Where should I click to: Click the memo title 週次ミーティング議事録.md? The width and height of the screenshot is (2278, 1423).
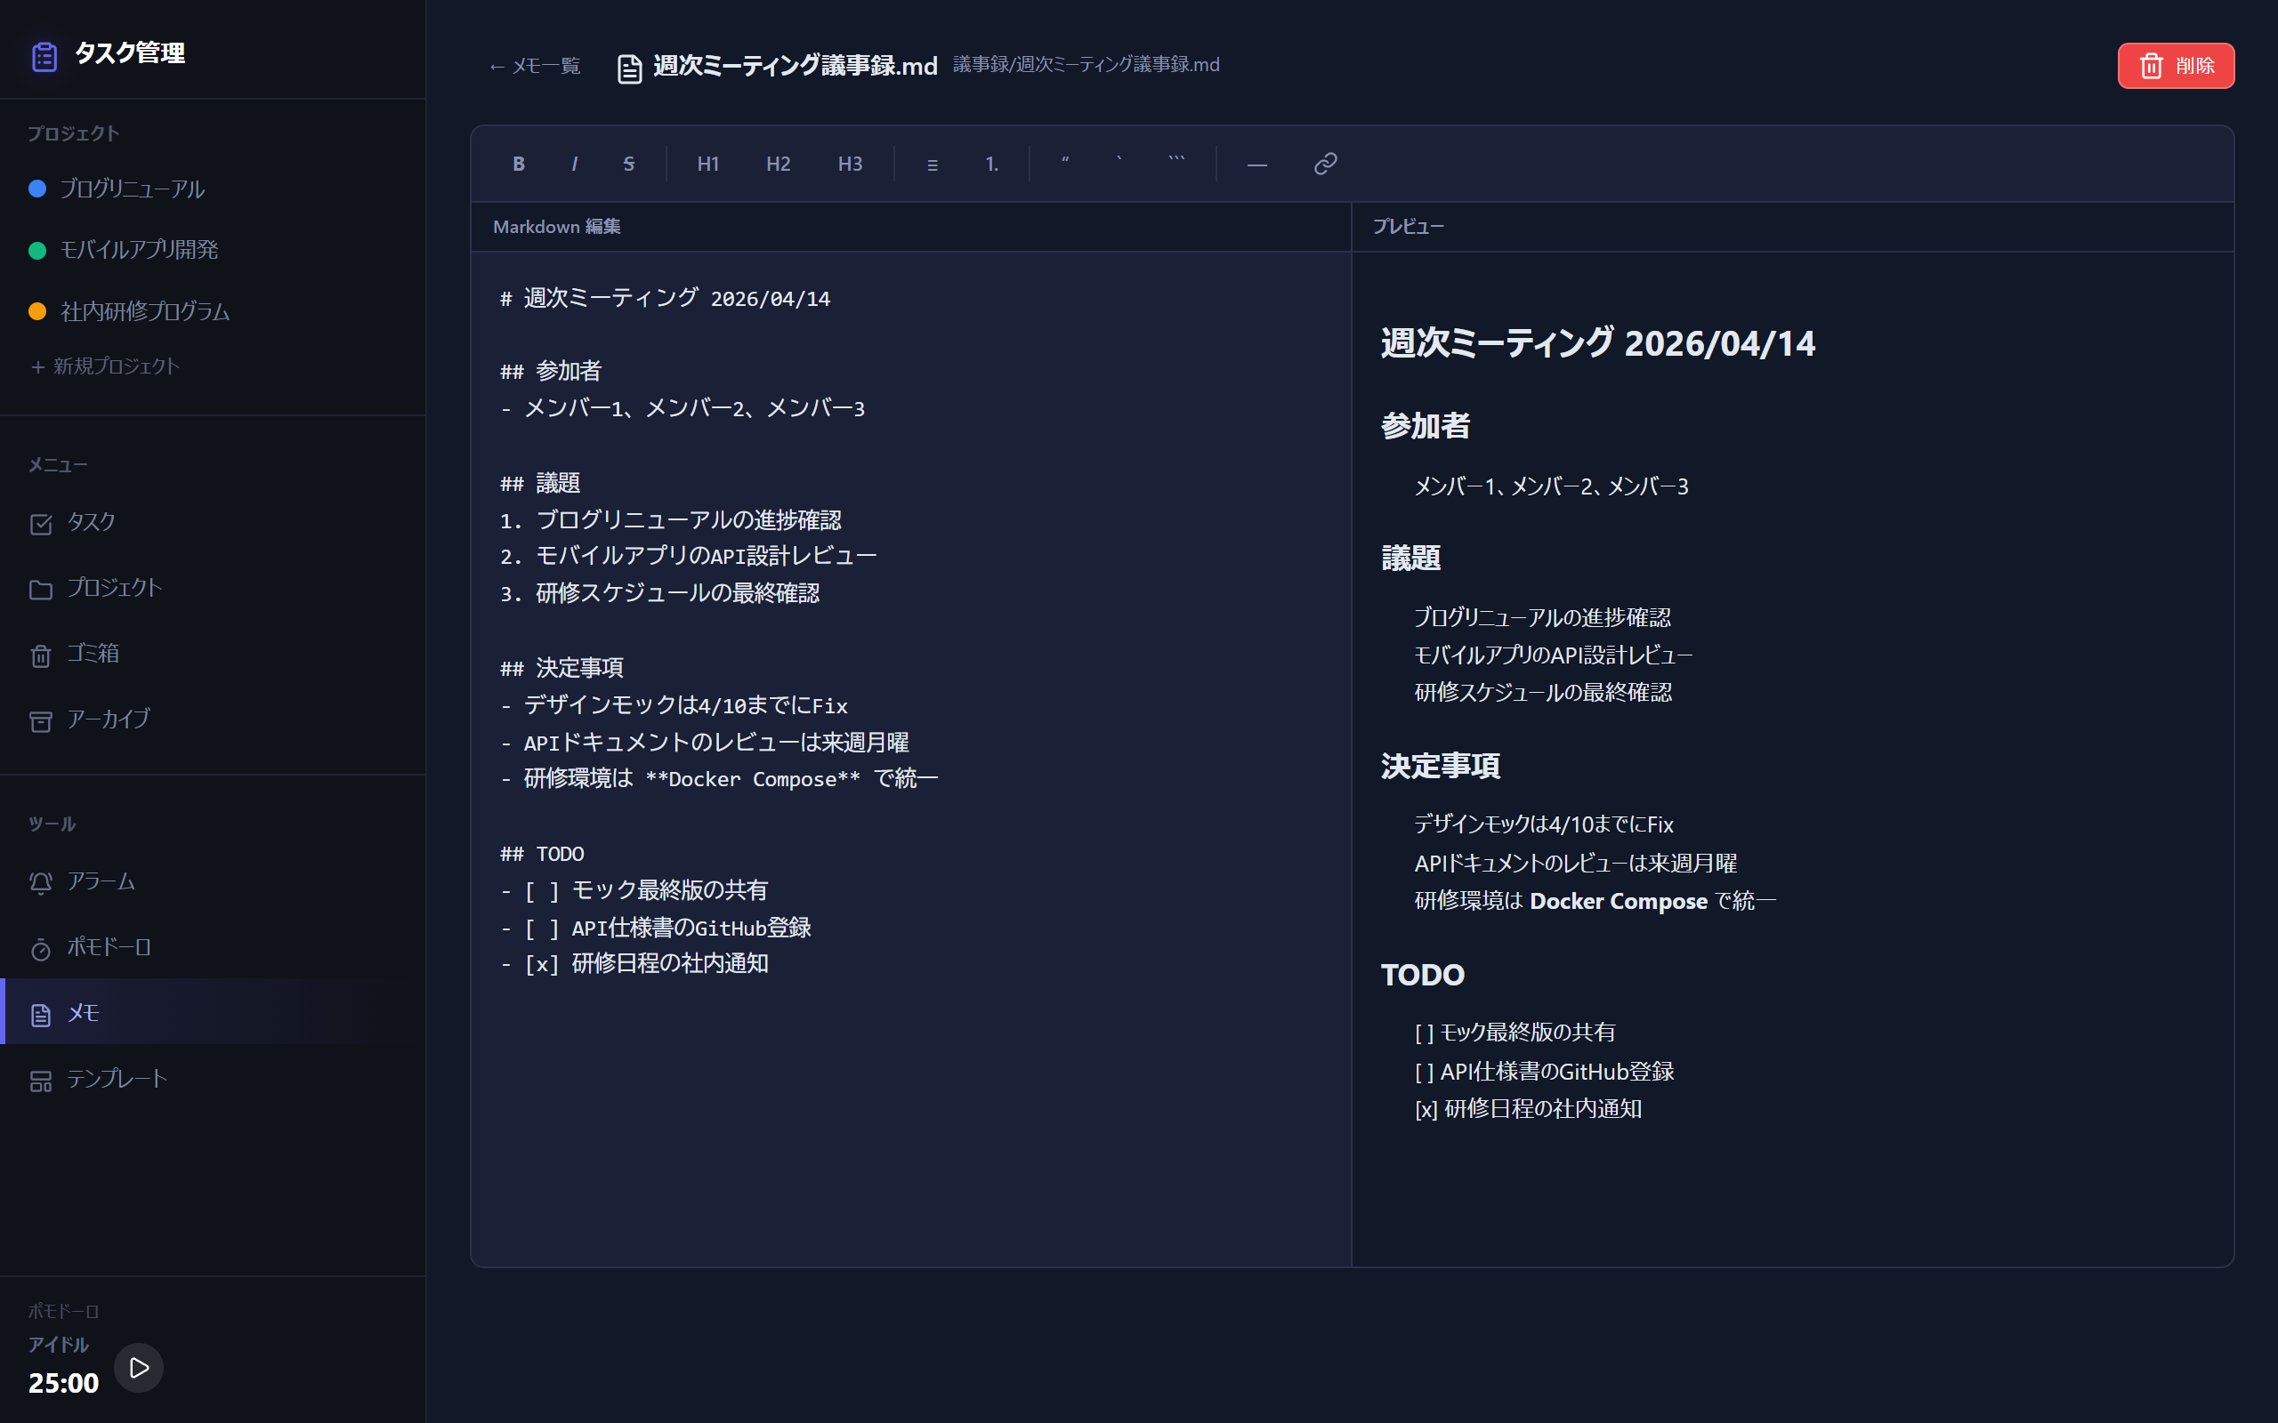[796, 65]
